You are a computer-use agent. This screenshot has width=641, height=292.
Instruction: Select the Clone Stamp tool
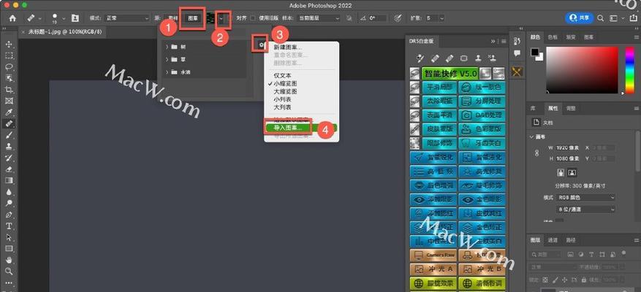point(9,146)
